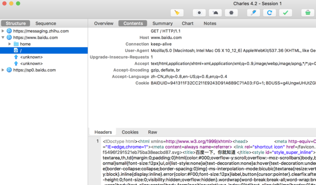The width and height of the screenshot is (316, 185).
Task: Open the Contents tab
Action: (133, 23)
